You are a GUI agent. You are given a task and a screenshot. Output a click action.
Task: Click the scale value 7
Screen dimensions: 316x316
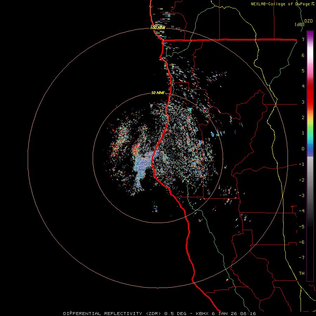click(x=303, y=39)
